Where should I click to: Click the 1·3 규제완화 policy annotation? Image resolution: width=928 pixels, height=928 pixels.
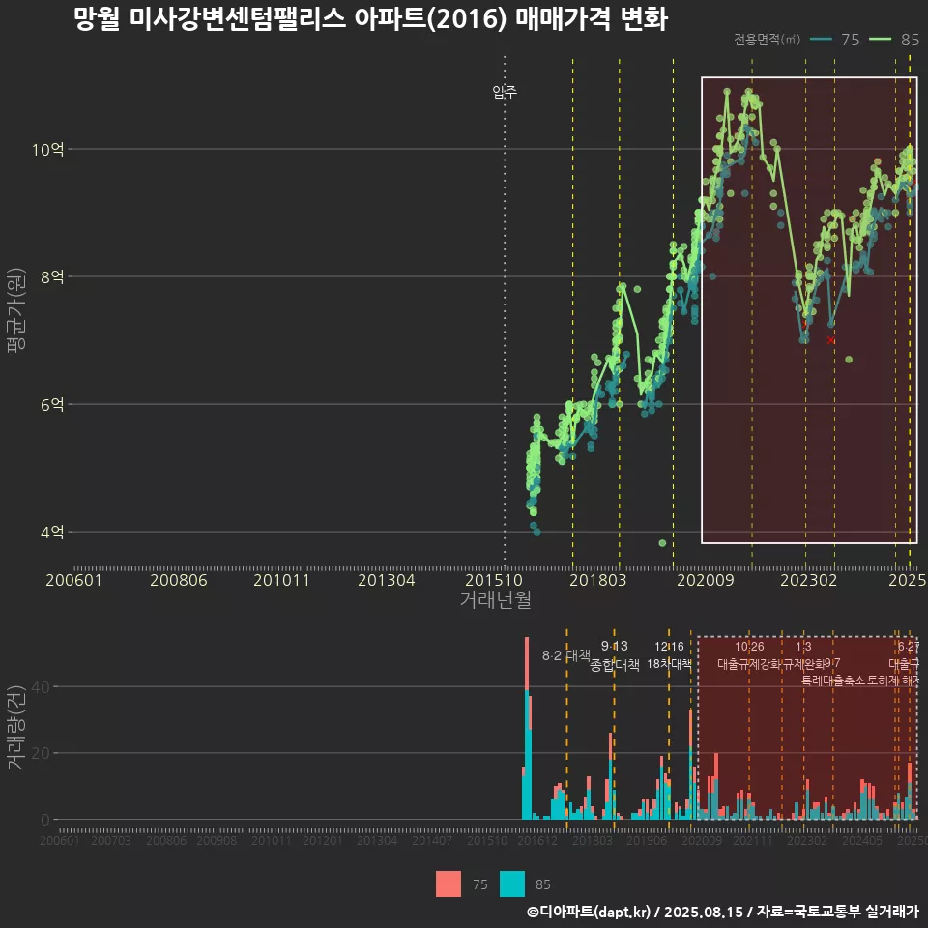point(803,655)
